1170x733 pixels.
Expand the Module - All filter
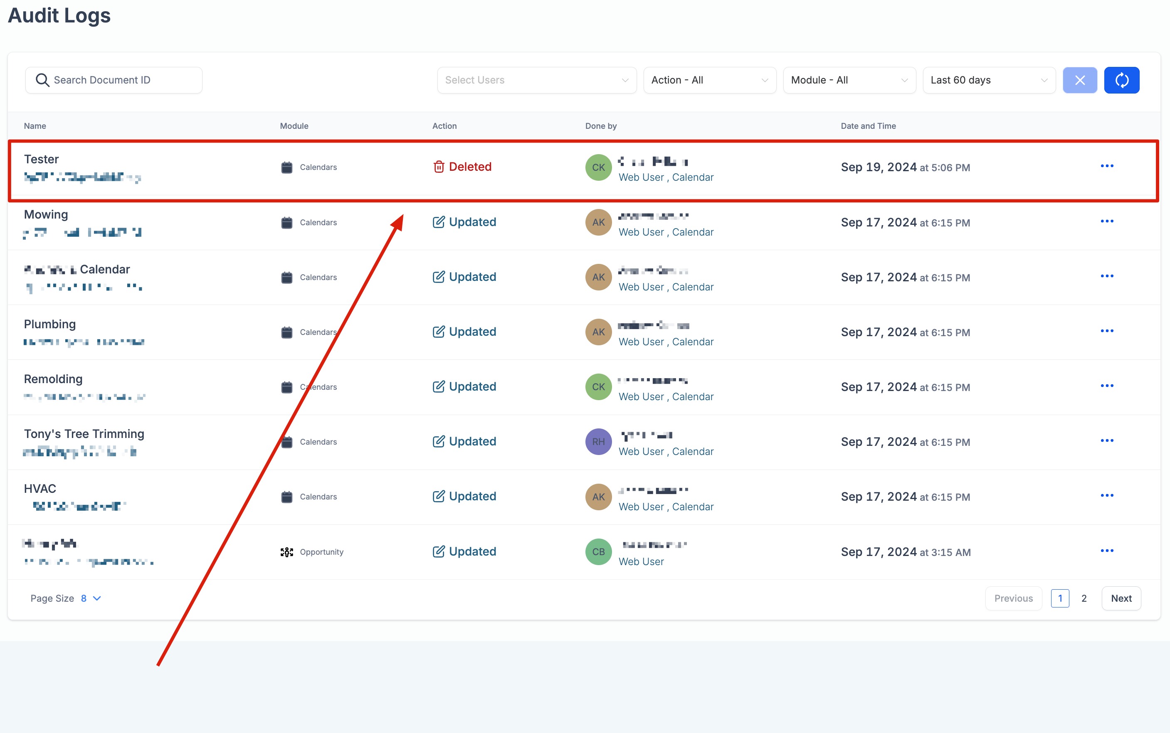tap(849, 80)
